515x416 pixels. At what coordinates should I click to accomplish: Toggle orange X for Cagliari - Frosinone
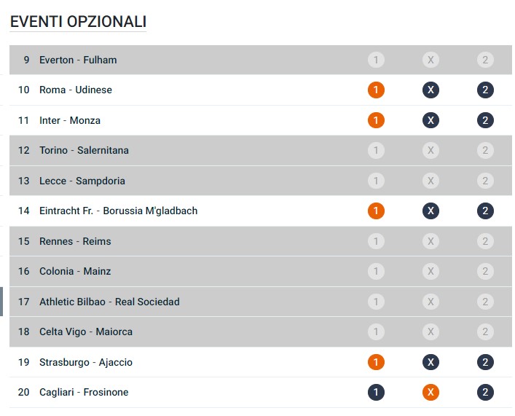click(x=431, y=393)
